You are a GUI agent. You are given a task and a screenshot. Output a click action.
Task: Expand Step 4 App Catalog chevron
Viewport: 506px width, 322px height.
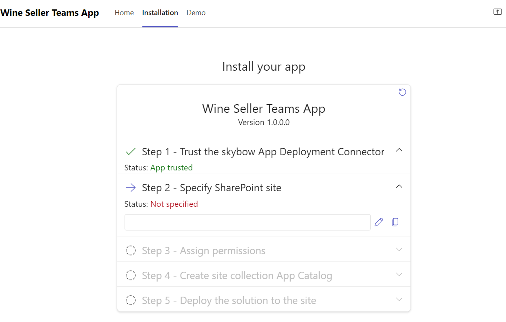click(x=399, y=274)
